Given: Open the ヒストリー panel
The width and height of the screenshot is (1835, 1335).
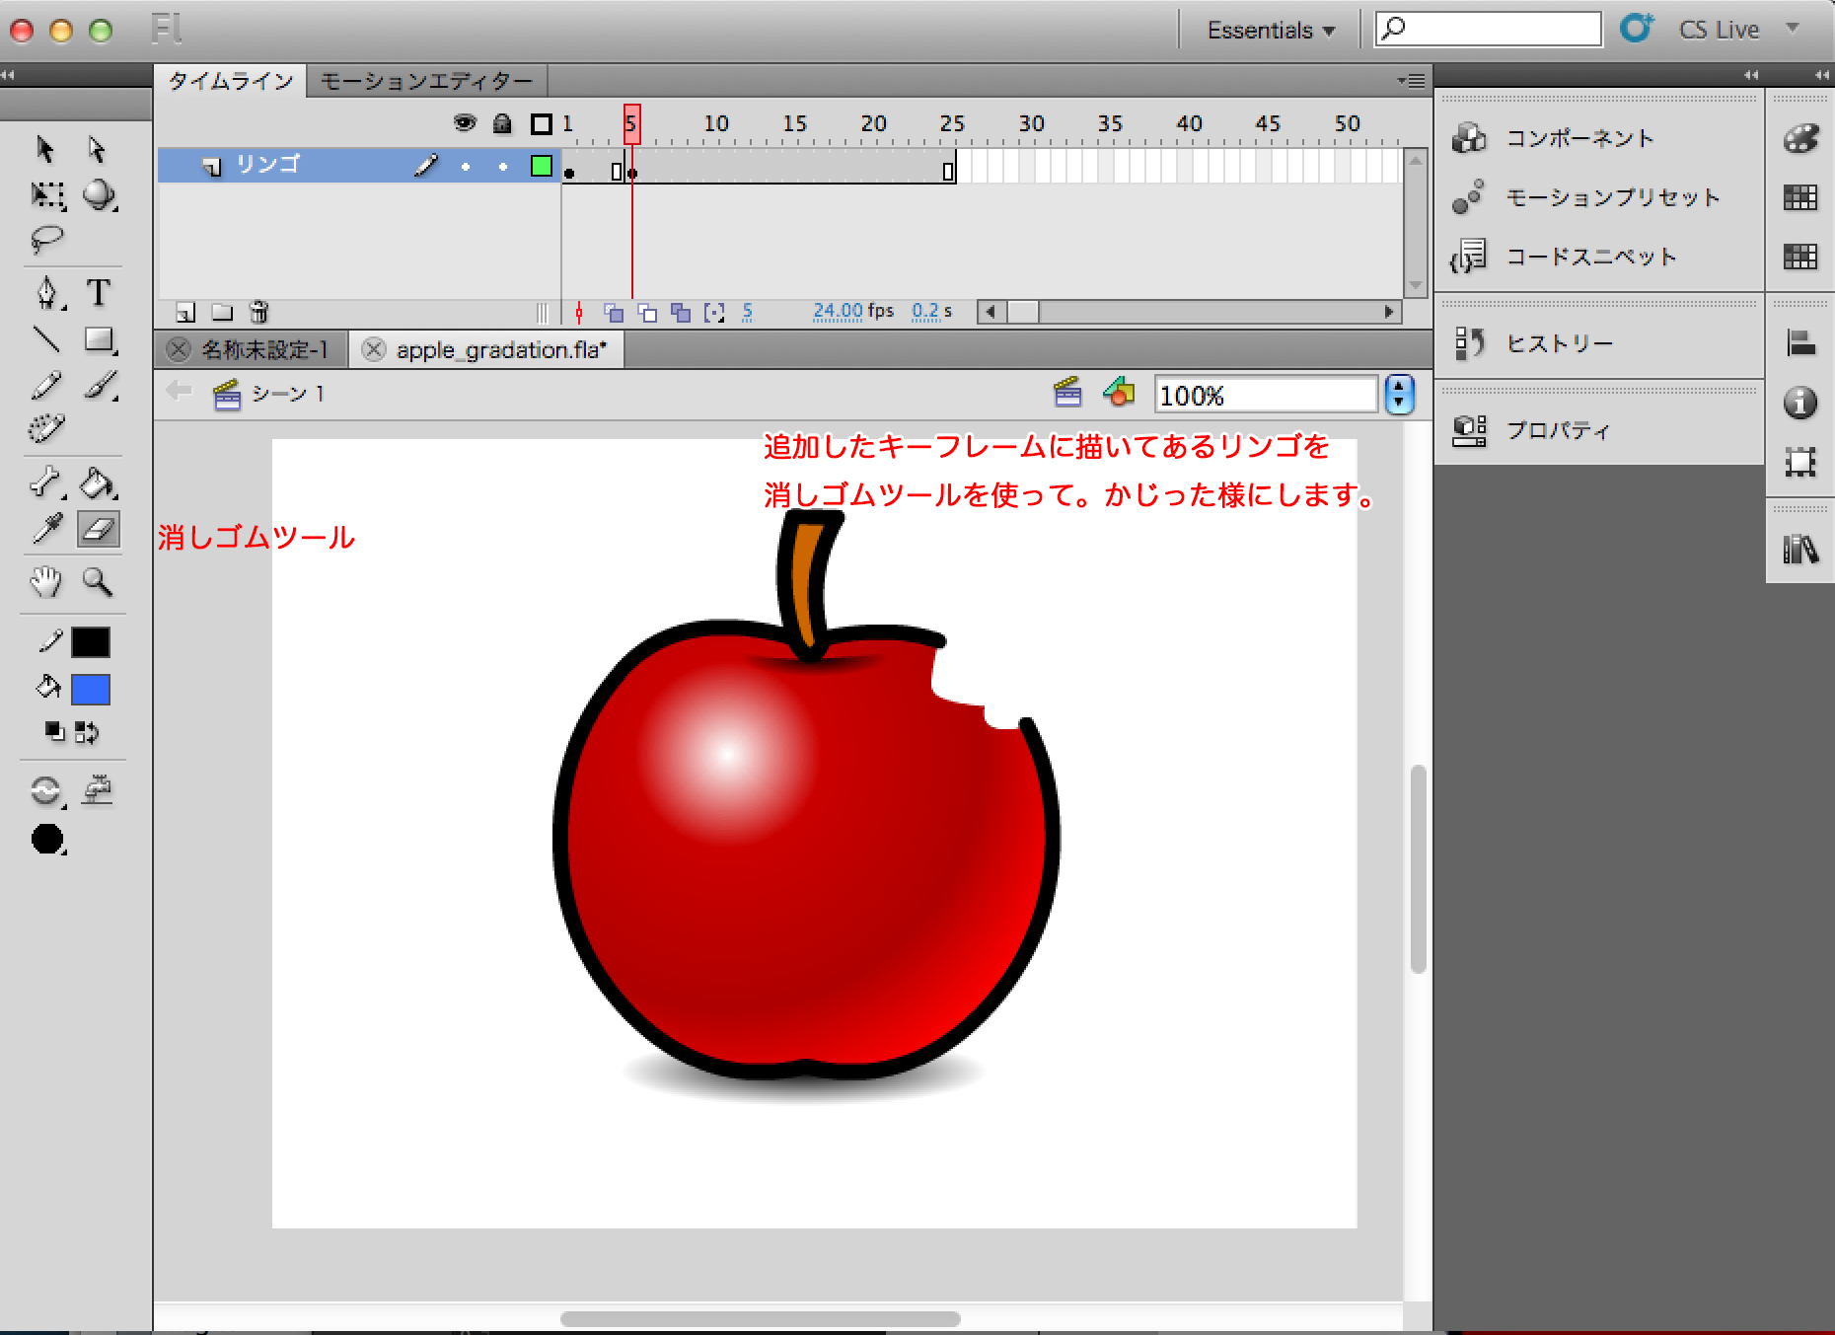Looking at the screenshot, I should point(1559,343).
